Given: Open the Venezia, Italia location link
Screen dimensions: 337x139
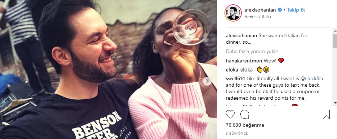Looking at the screenshot, I should tap(258, 17).
